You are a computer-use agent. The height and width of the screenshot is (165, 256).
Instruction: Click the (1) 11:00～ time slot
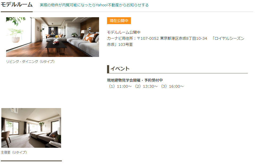click(120, 86)
